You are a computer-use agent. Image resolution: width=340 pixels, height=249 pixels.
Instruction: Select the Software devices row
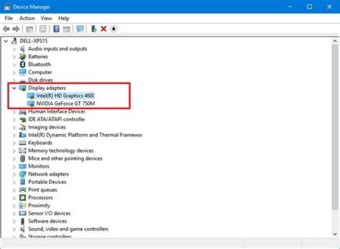point(47,221)
